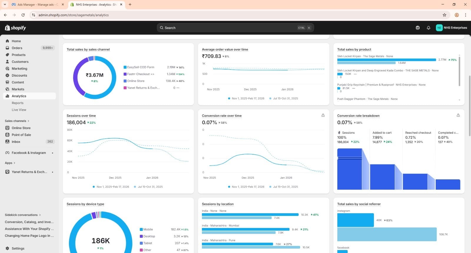Viewport: 471px width, 253px height.
Task: Open Sessions by device type title
Action: click(x=85, y=204)
